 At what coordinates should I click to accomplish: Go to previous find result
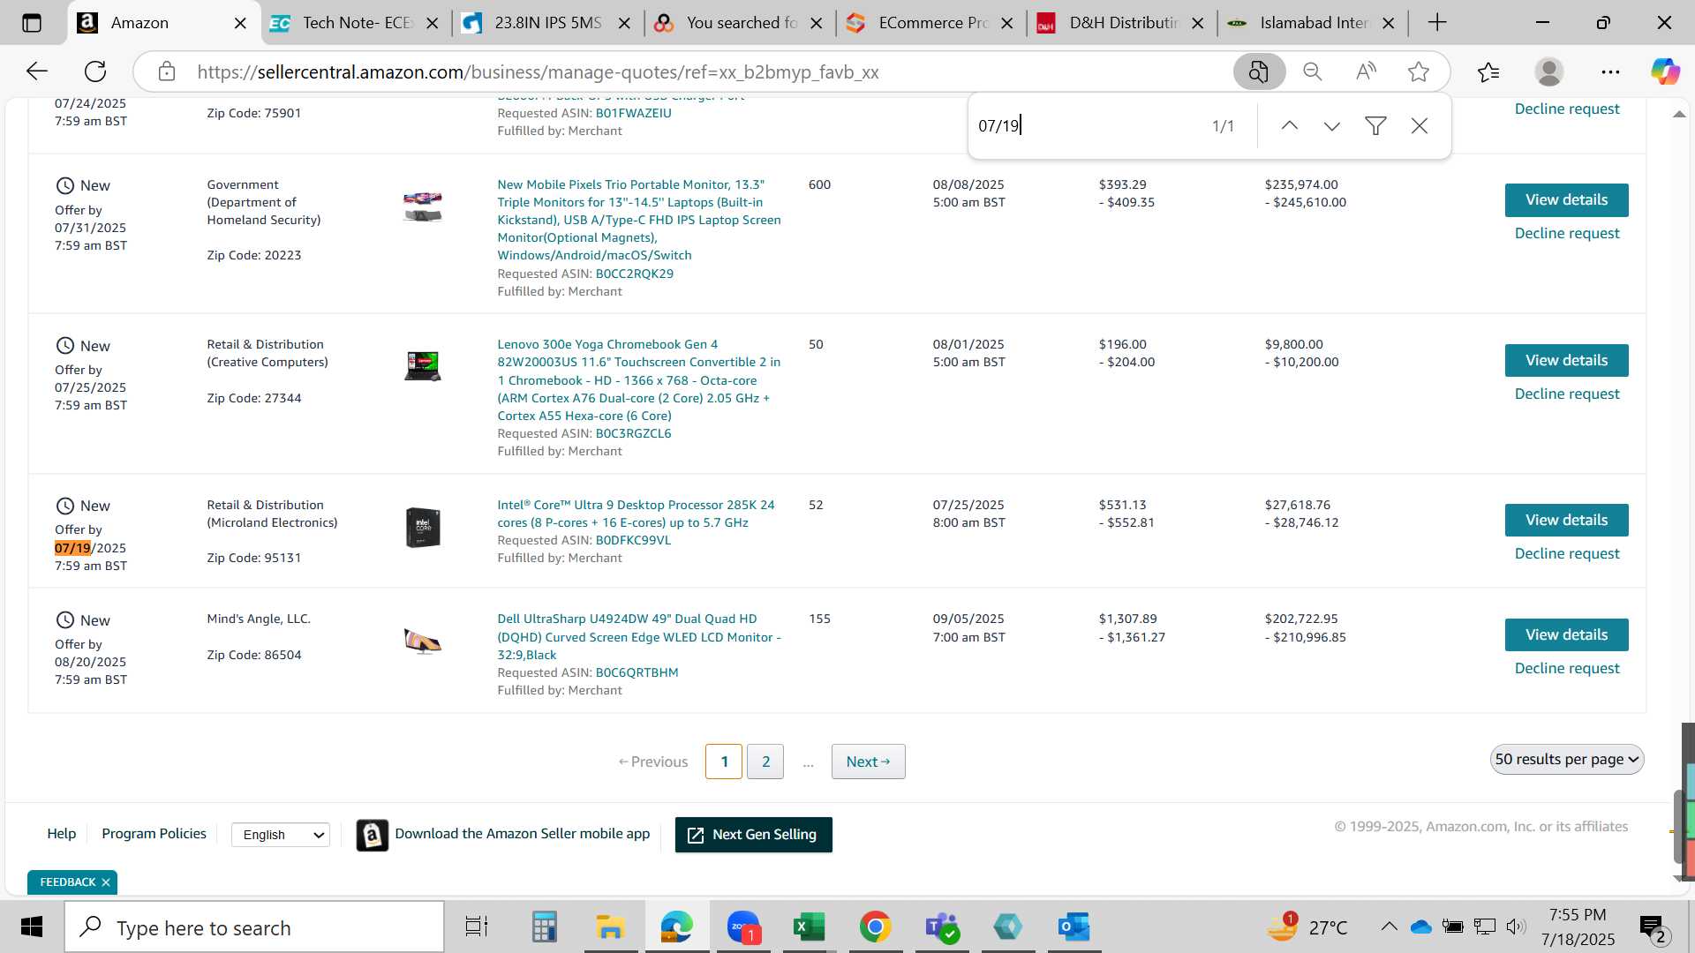coord(1290,126)
